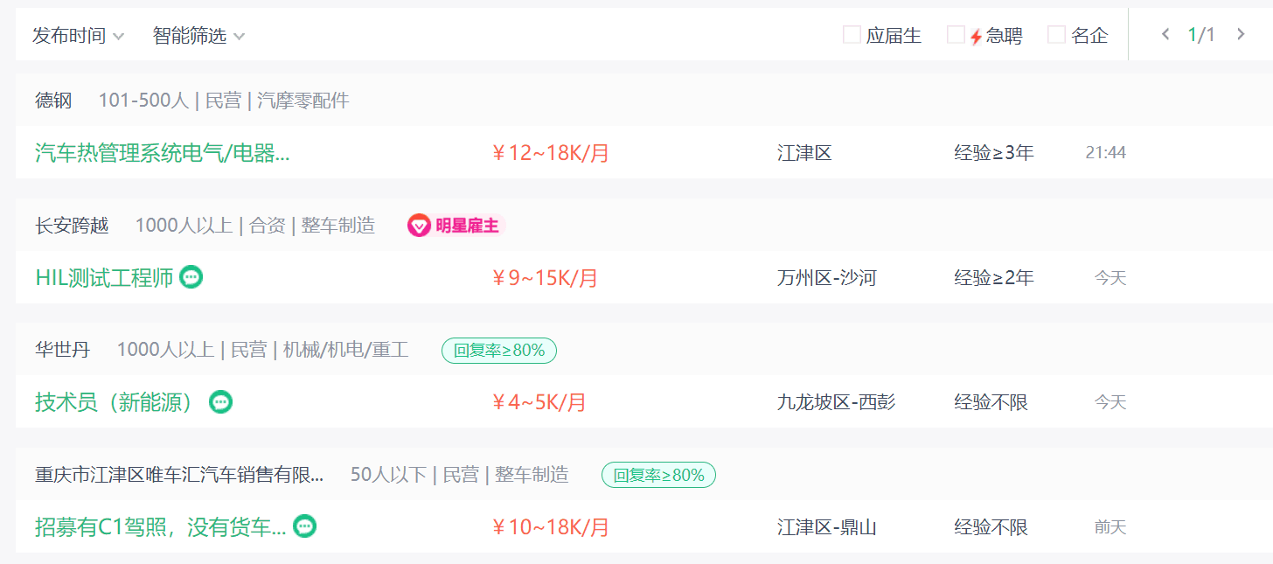Viewport: 1273px width, 564px height.
Task: Open the 智能筛选 dropdown
Action: [198, 36]
